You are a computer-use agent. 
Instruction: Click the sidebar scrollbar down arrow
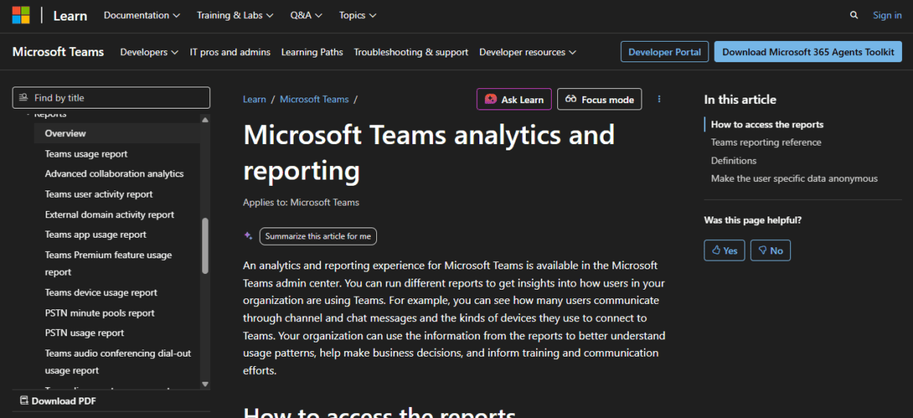click(x=205, y=383)
